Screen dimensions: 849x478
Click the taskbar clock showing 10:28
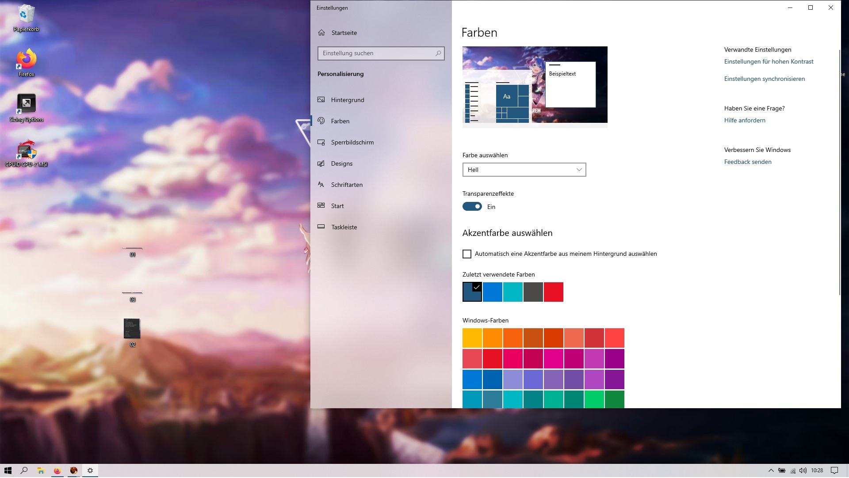[x=817, y=471]
